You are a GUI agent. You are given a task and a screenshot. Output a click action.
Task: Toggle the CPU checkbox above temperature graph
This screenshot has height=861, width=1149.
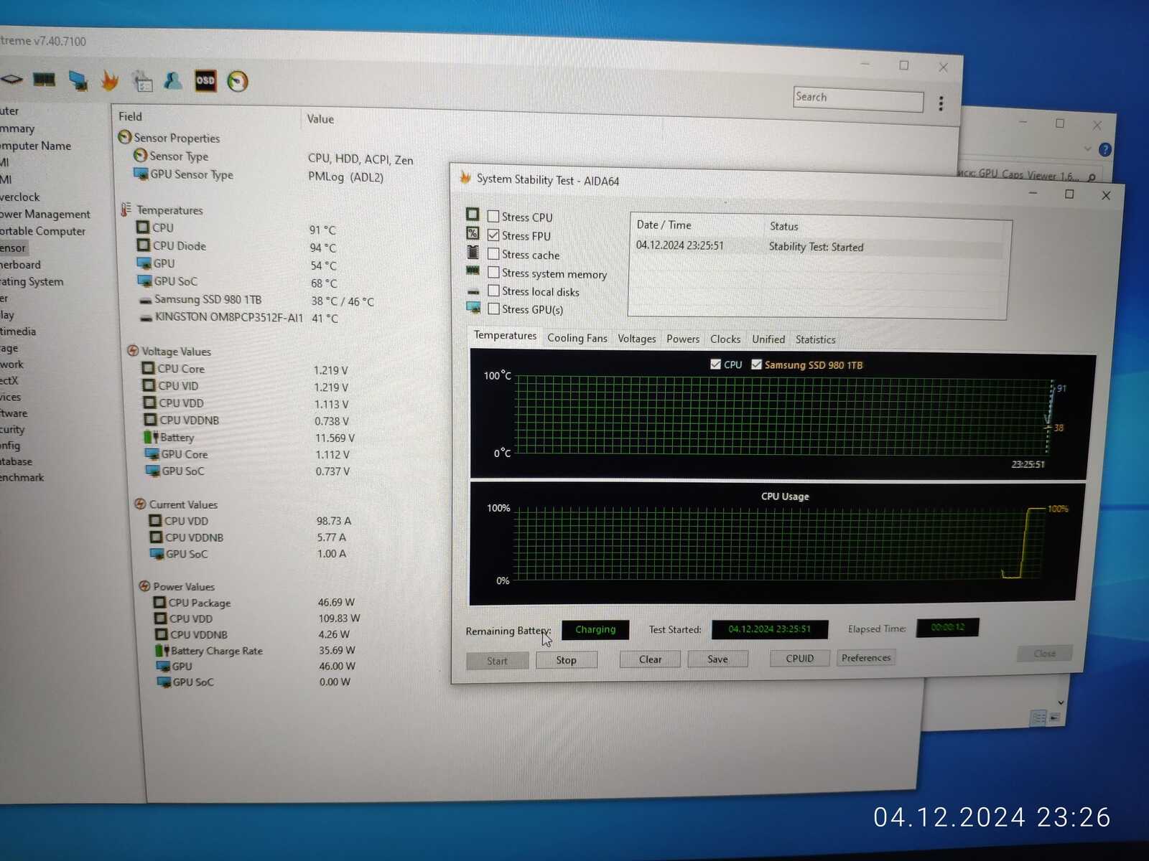tap(715, 364)
